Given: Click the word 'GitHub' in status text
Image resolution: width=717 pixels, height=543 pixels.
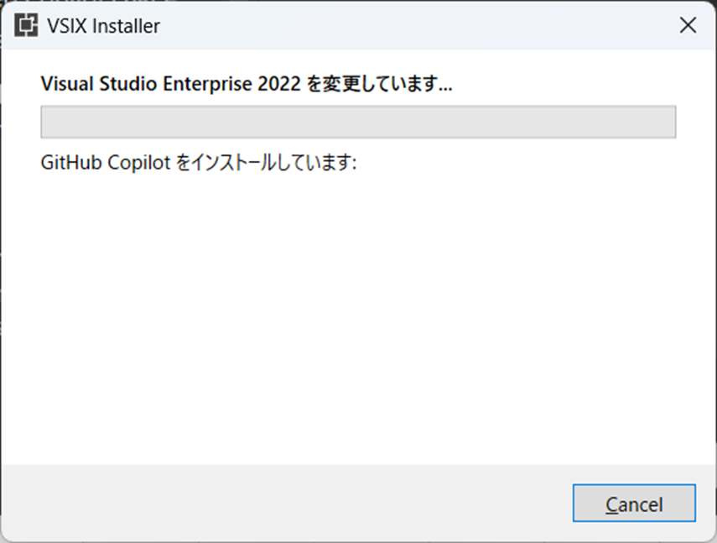Looking at the screenshot, I should (71, 163).
